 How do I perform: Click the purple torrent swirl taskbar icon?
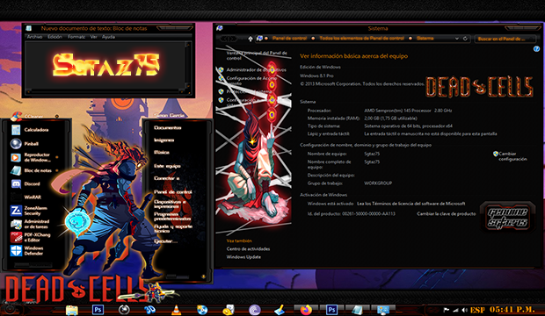point(254,310)
